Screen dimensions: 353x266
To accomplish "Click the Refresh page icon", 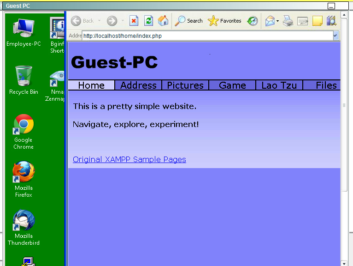I will [148, 21].
